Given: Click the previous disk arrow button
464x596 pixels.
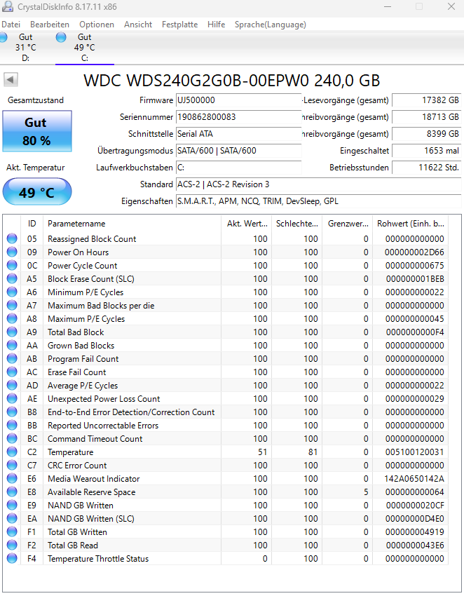Looking at the screenshot, I should [11, 80].
